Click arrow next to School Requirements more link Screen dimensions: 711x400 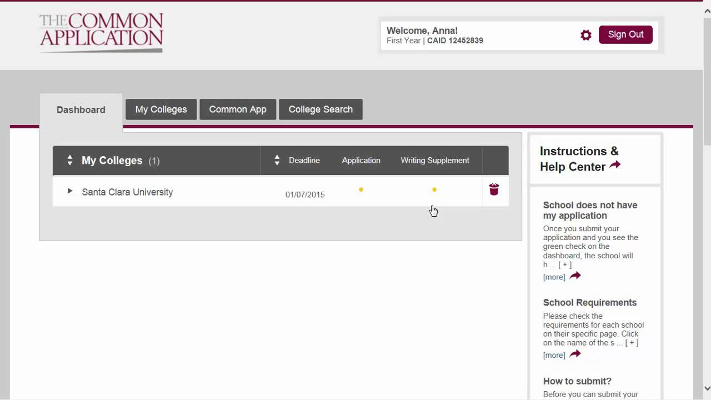coord(575,354)
